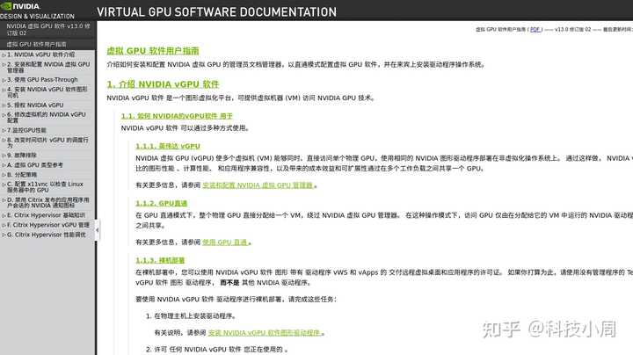Click the DESIGN & VISUALIZATION header text

click(x=37, y=16)
